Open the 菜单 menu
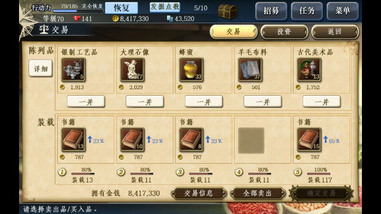The height and width of the screenshot is (214, 381). [342, 11]
